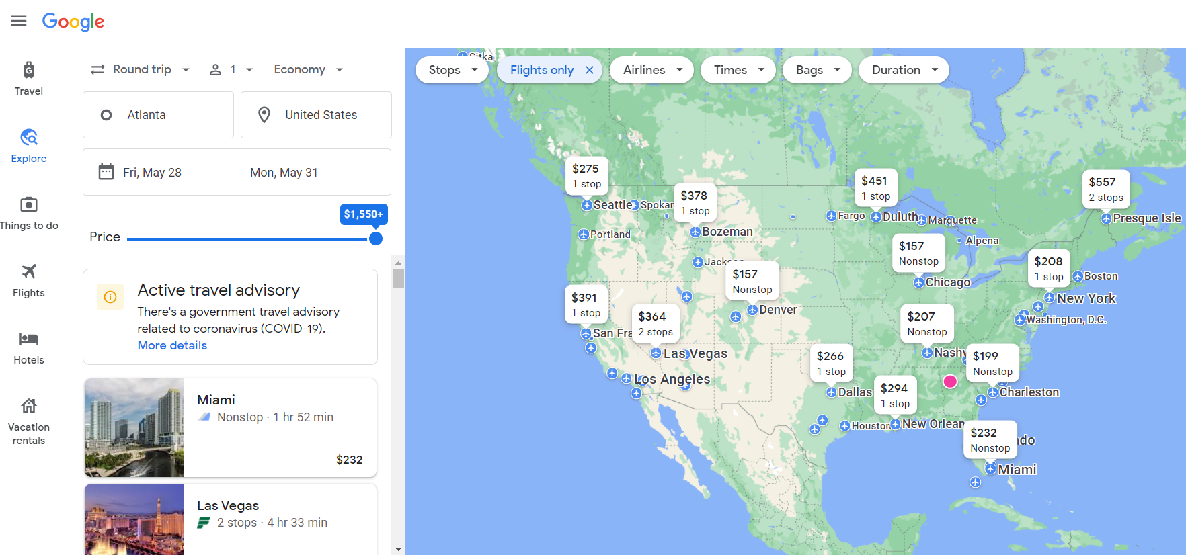
Task: Open Hotels bed icon
Action: coord(28,339)
